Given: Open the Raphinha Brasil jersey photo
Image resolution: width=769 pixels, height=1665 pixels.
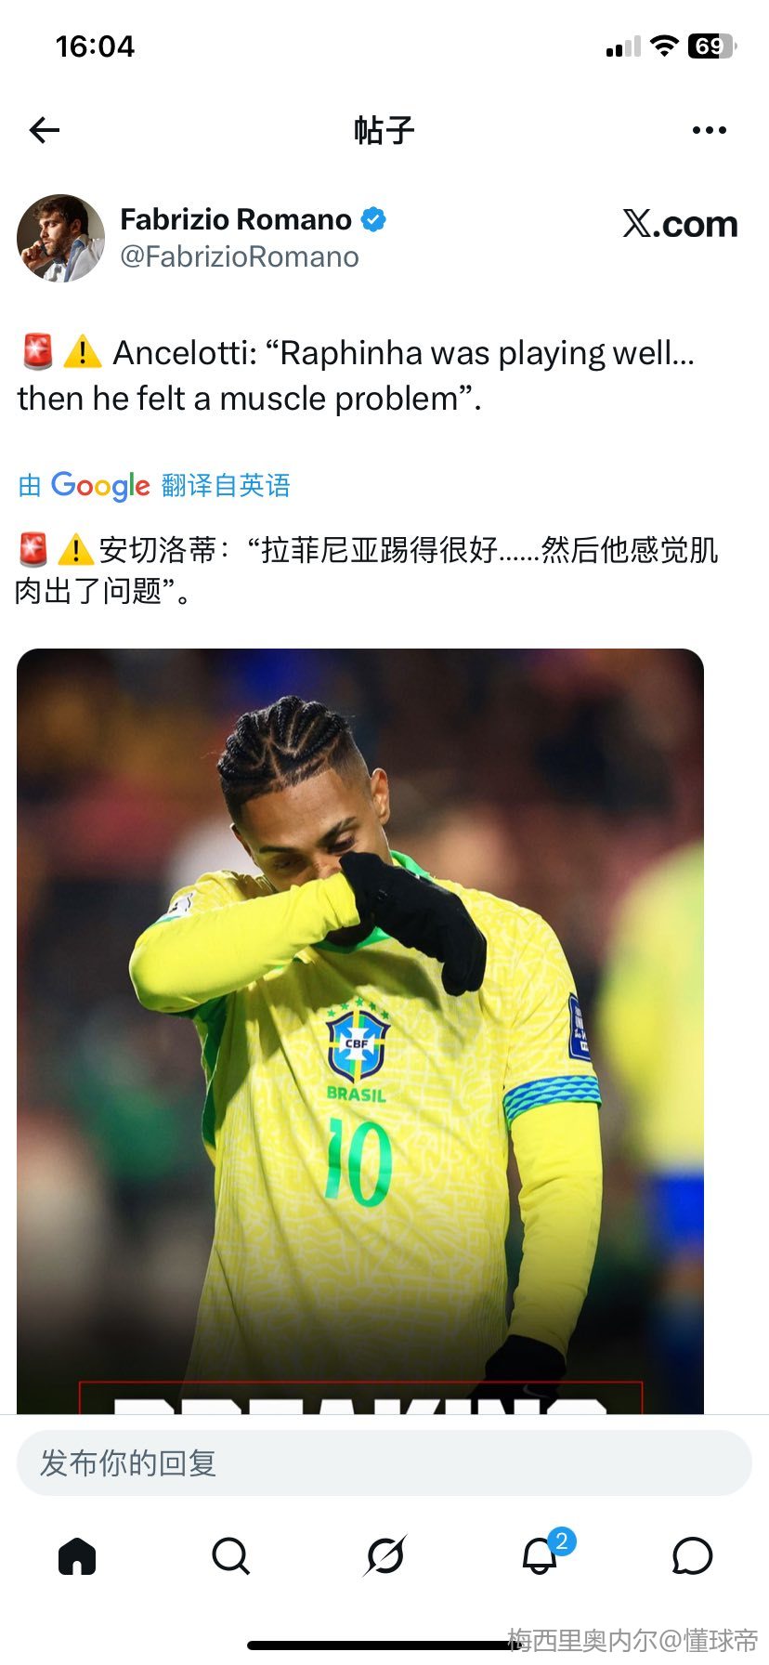Looking at the screenshot, I should pos(360,1031).
